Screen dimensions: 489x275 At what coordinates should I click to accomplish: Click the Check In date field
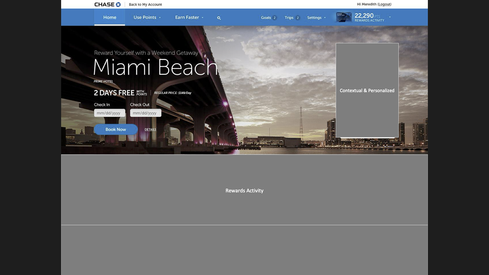pyautogui.click(x=110, y=113)
